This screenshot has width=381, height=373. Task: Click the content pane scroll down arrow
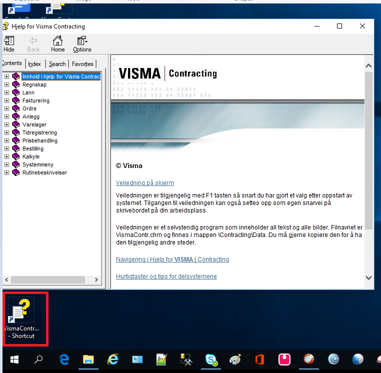368,277
